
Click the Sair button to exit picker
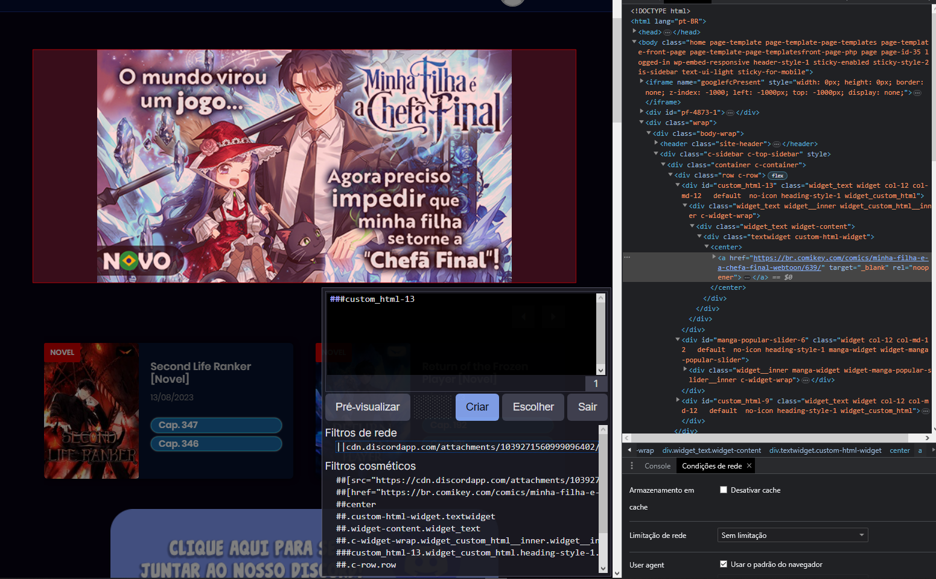587,407
